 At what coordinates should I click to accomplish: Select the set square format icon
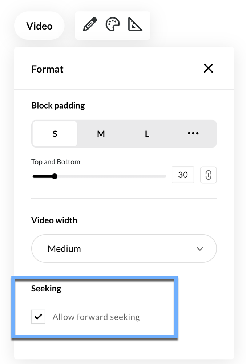[x=135, y=26]
